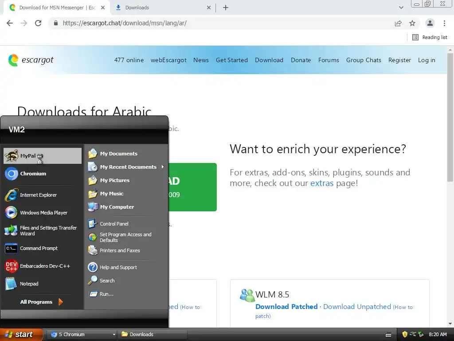Open Files and Settings Transfer Wizard

click(42, 230)
